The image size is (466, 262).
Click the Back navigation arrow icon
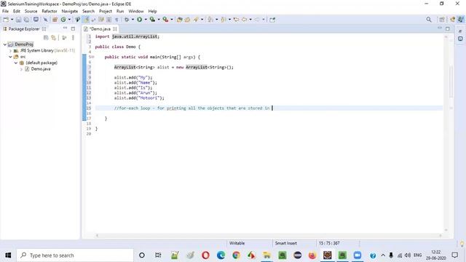click(x=245, y=20)
